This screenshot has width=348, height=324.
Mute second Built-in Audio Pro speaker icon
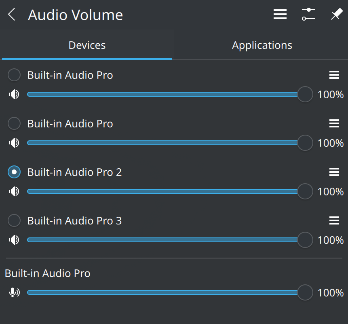[14, 143]
